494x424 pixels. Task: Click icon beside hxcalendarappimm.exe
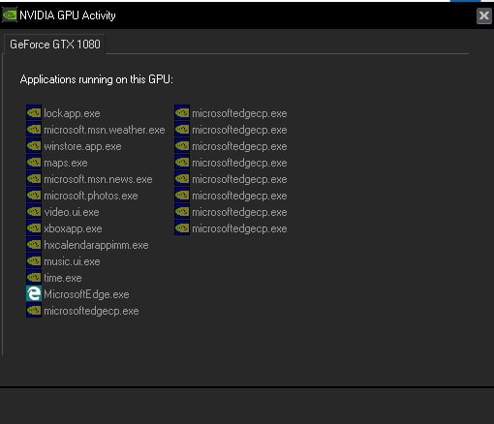point(34,245)
